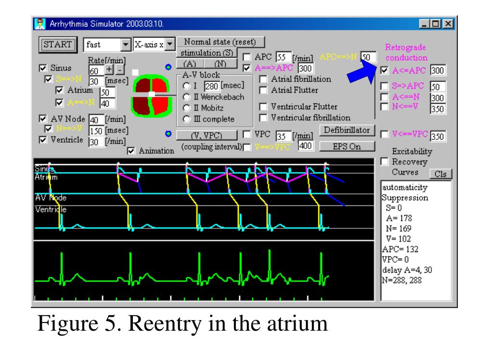Select A-V block I radio button
Viewport: 493px width, 349px height.
point(187,86)
